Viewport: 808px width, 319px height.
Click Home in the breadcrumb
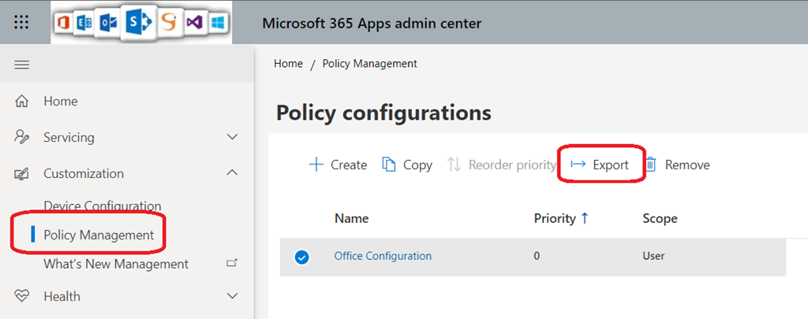pos(288,64)
